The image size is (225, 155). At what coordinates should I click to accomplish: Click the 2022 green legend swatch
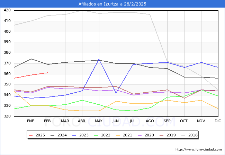(96, 135)
